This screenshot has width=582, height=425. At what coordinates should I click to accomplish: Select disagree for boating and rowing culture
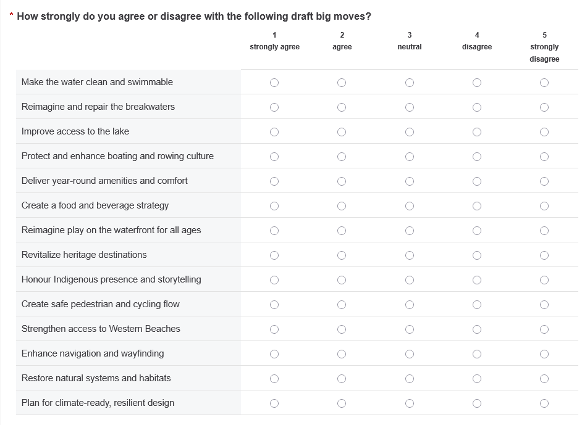[x=476, y=157]
